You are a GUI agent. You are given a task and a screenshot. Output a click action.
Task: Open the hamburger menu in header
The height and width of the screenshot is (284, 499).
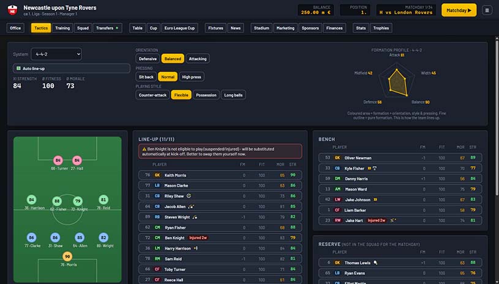[487, 10]
